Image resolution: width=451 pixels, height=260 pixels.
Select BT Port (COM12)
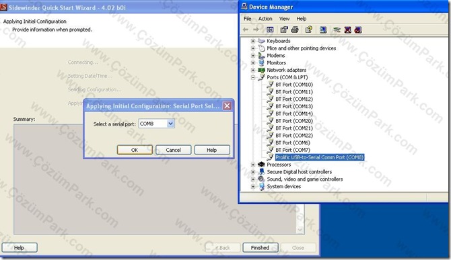(294, 99)
